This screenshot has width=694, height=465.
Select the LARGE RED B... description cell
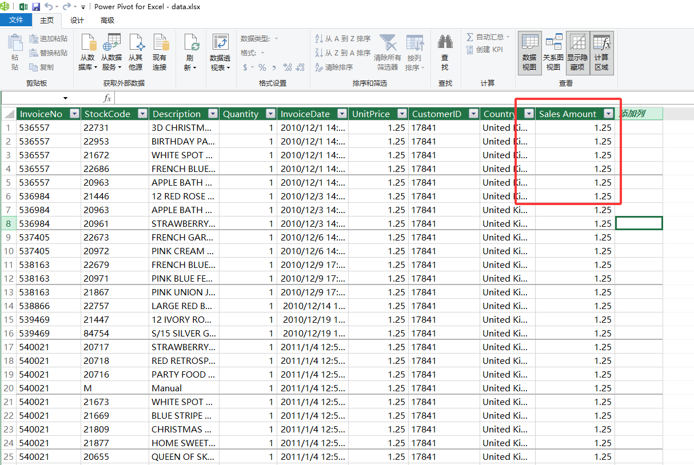click(184, 306)
